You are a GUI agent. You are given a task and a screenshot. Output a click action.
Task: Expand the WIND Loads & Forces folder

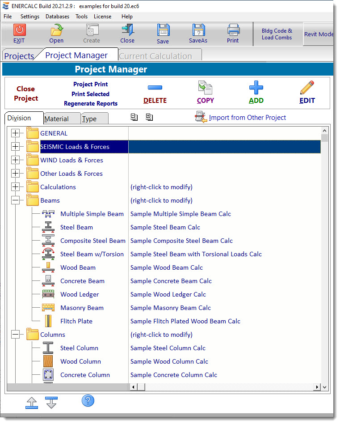[x=16, y=160]
